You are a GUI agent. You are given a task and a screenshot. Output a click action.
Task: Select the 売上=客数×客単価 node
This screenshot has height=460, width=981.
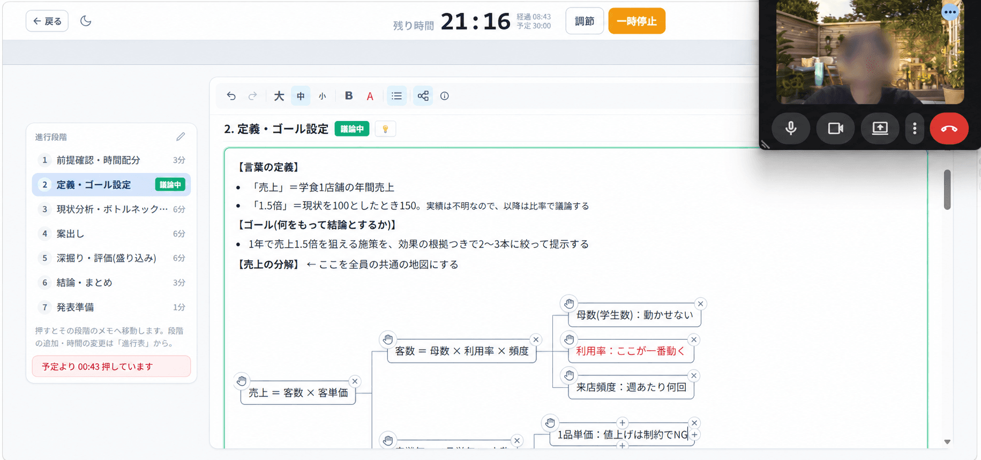click(x=298, y=393)
